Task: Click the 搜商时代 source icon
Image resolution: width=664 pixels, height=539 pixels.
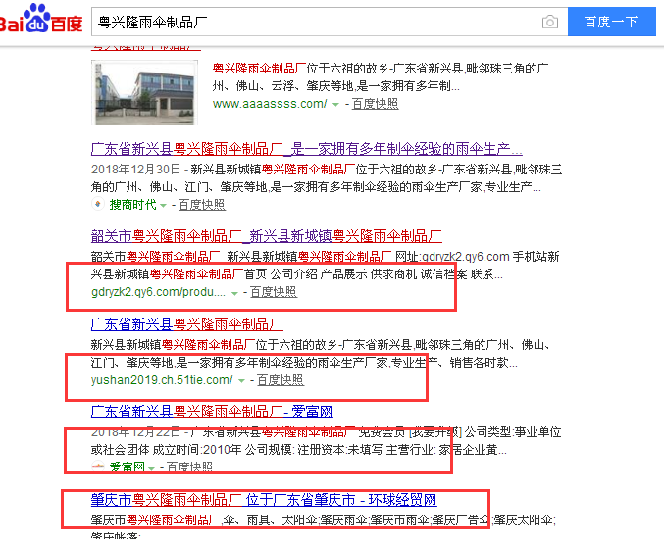Action: pyautogui.click(x=98, y=205)
